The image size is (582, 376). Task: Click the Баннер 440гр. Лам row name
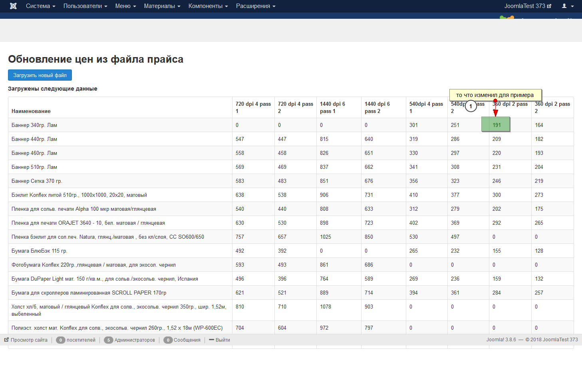(34, 139)
